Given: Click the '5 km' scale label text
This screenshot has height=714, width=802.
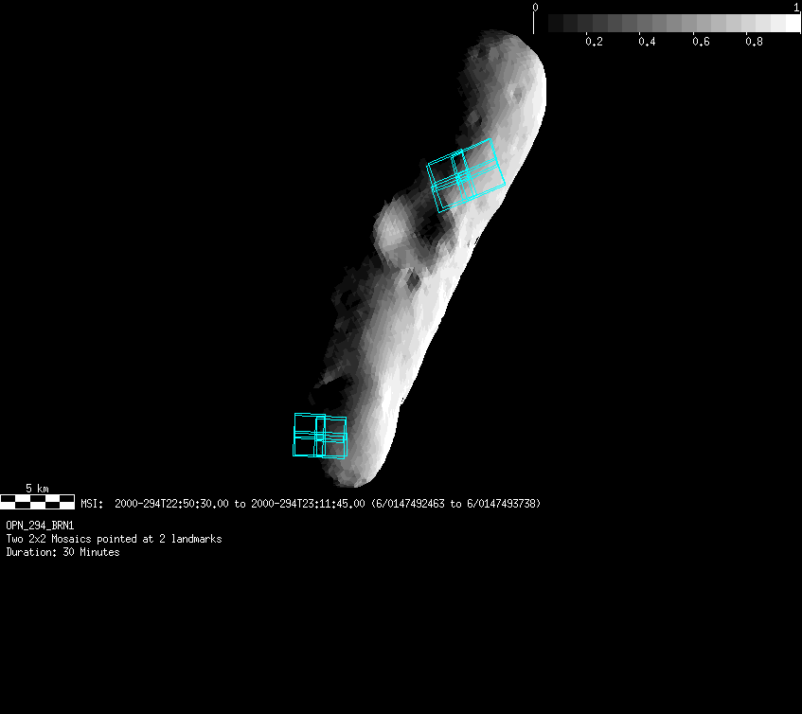Looking at the screenshot, I should (37, 488).
